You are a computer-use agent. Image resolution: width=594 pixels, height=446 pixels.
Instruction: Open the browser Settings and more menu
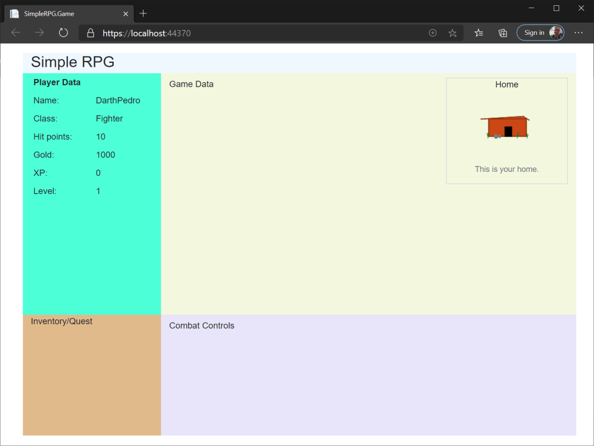pos(578,33)
